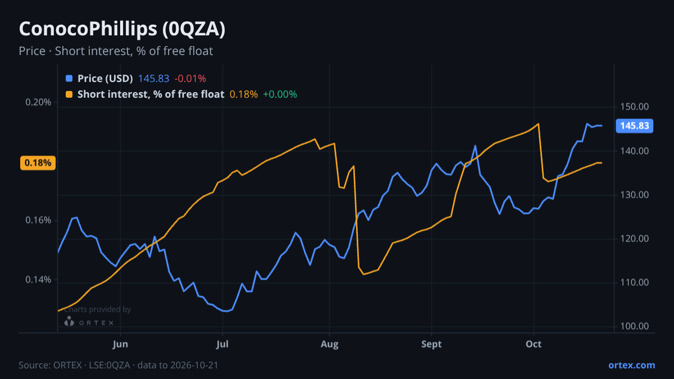Screen dimensions: 674x379
Task: Click the Jul month label on x-axis
Action: pyautogui.click(x=223, y=344)
